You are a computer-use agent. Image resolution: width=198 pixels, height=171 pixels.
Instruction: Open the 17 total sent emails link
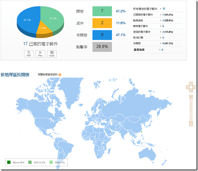point(164,9)
